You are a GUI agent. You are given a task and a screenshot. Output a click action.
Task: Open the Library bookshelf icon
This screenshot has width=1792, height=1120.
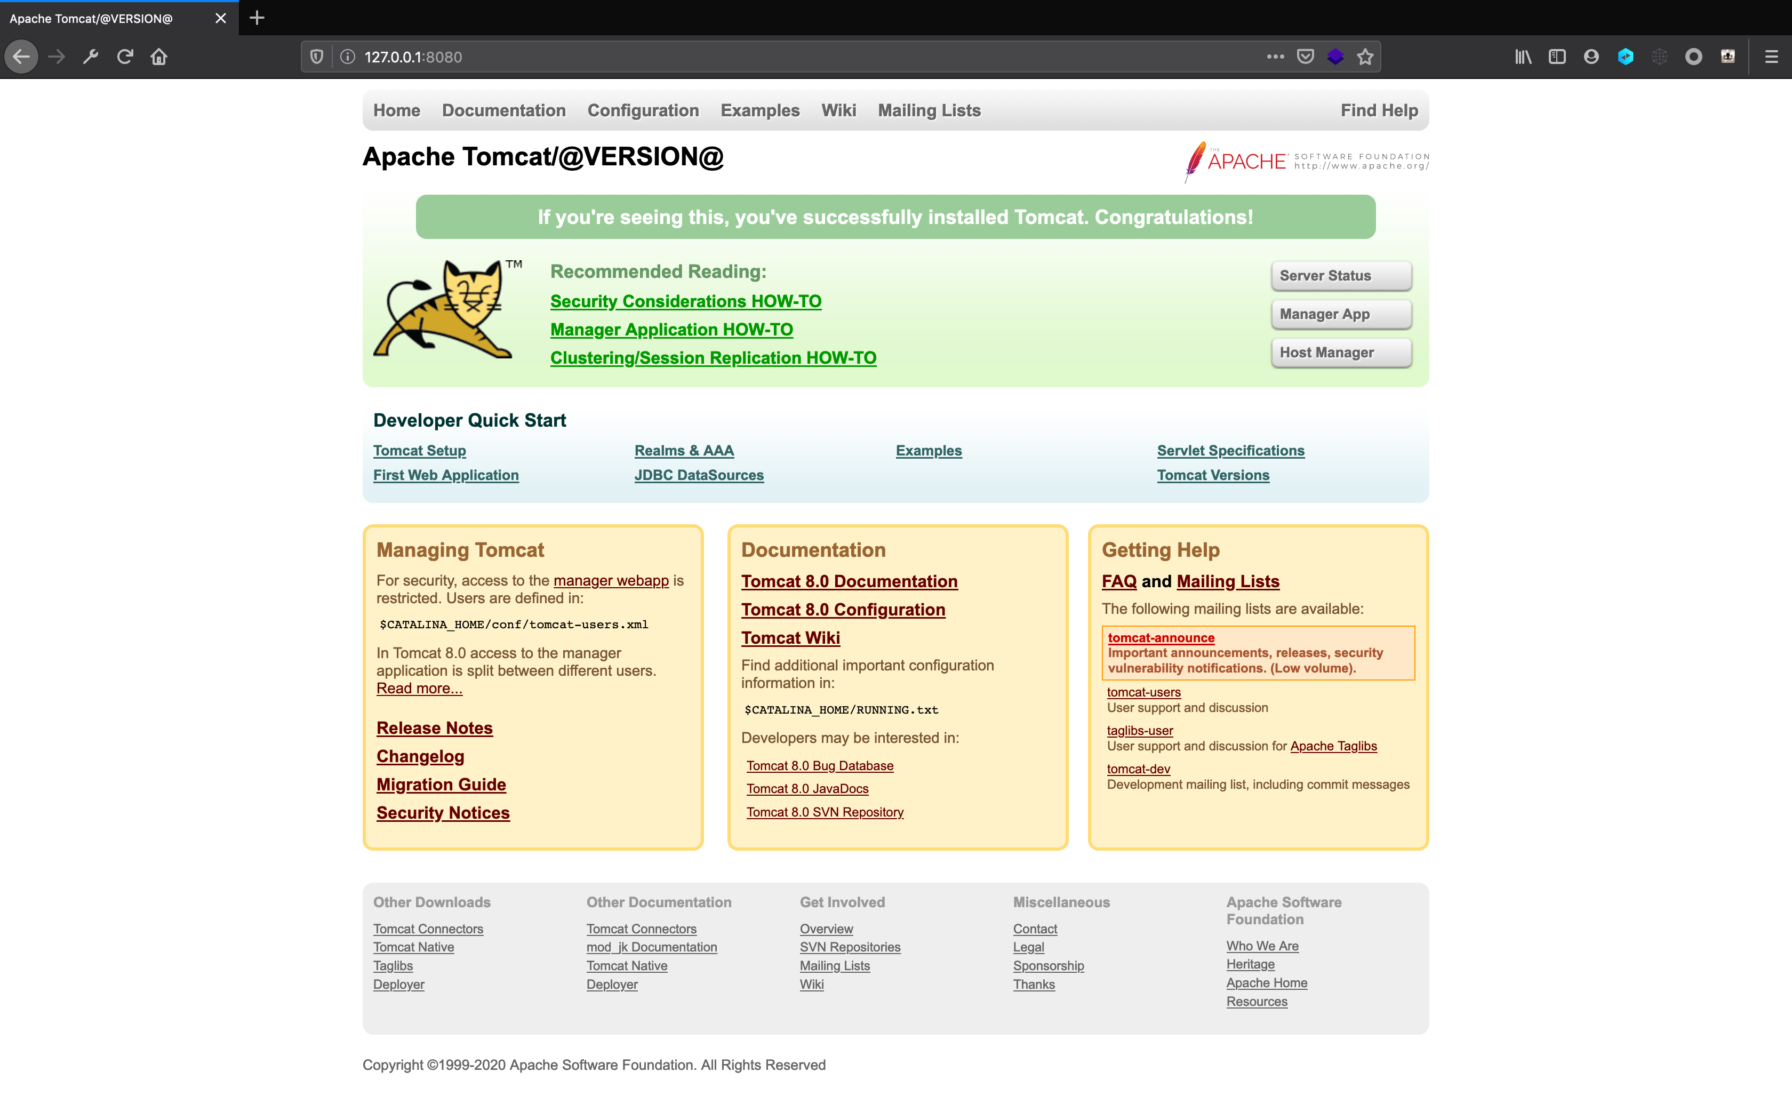[x=1523, y=57]
